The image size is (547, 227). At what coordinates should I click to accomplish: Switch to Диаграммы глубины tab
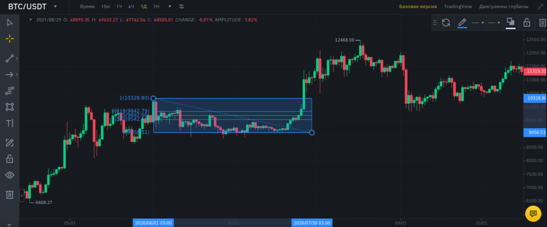point(504,7)
